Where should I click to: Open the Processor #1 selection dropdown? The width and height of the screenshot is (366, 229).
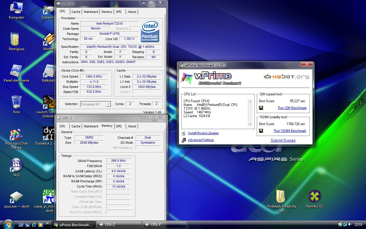coord(96,104)
